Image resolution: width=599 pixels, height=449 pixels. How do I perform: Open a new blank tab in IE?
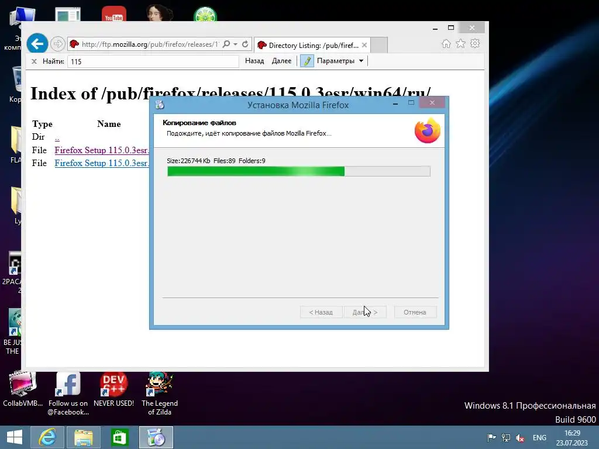tap(379, 45)
